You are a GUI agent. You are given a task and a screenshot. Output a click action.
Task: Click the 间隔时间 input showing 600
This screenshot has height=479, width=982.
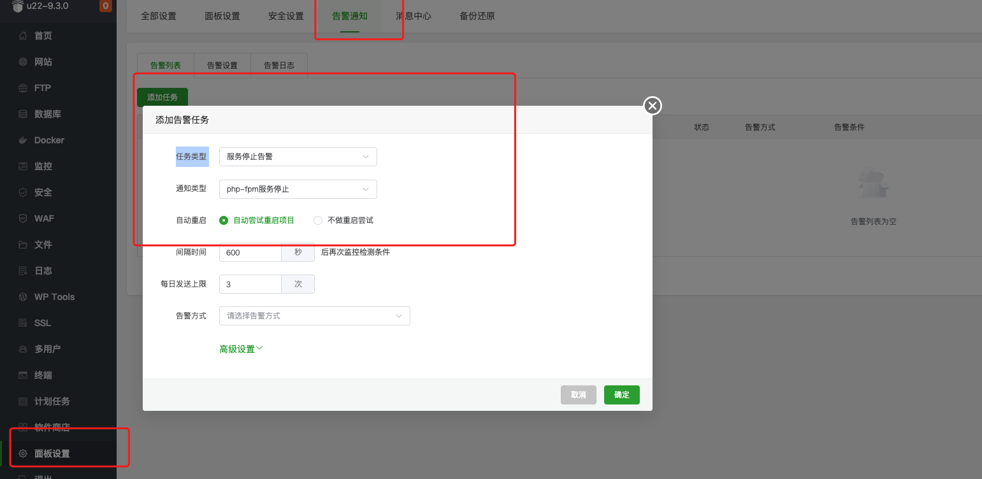[x=250, y=252]
